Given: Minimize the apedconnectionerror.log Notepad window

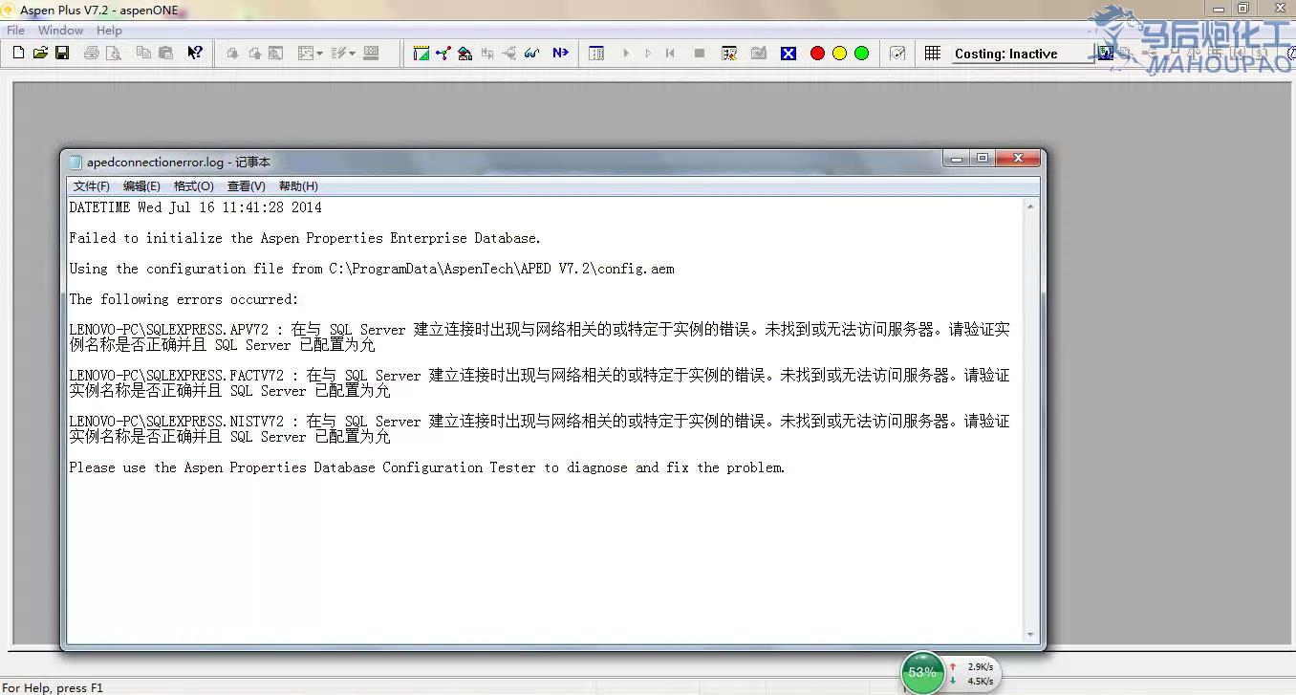Looking at the screenshot, I should tap(958, 159).
